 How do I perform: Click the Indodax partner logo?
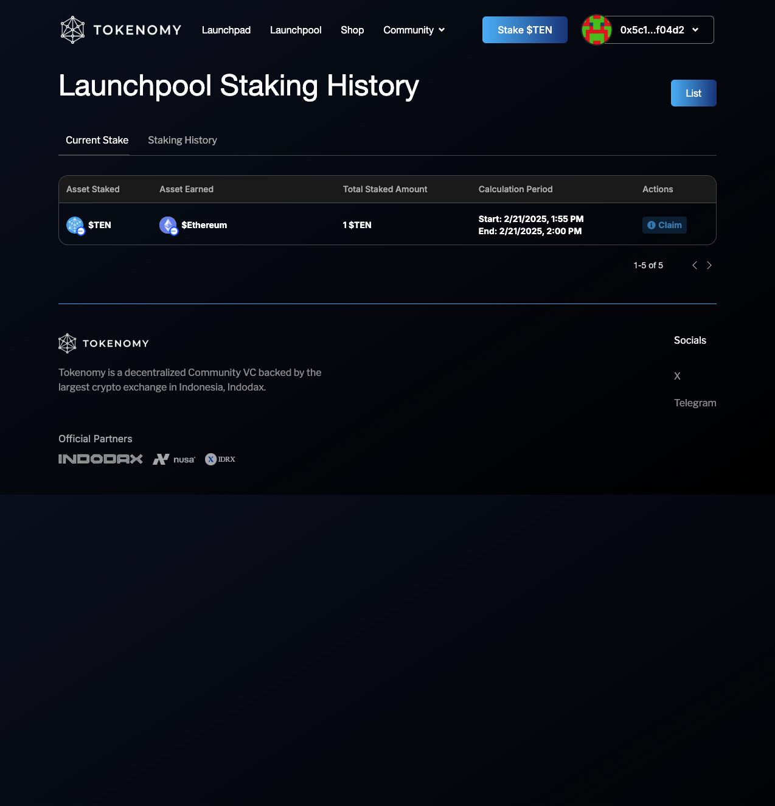(100, 459)
